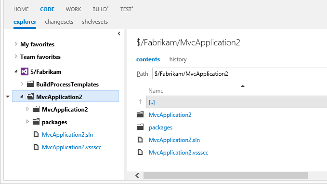Open context menu dropdown beside MvcApplication2
The height and width of the screenshot is (184, 327).
point(8,97)
